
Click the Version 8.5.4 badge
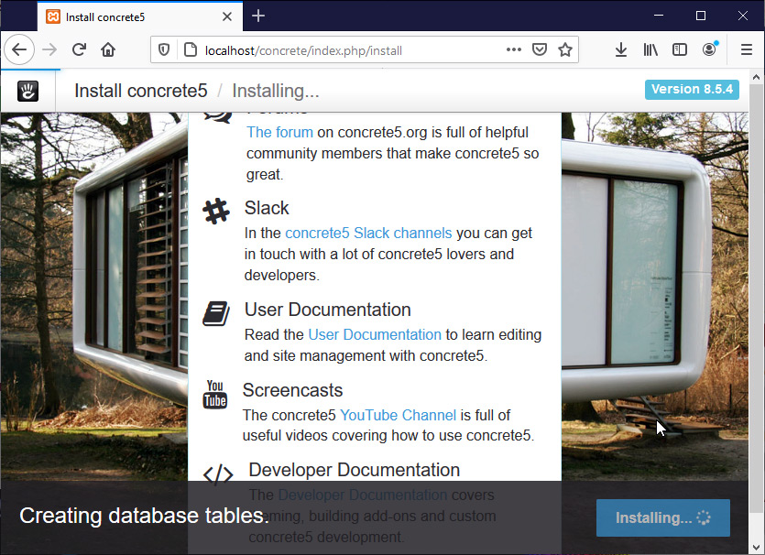tap(692, 89)
